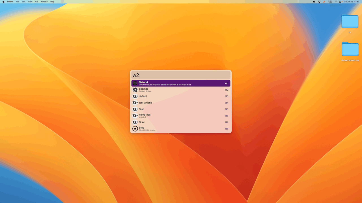Click the Apple logo menu
Screen dimensions: 362x203
point(4,2)
